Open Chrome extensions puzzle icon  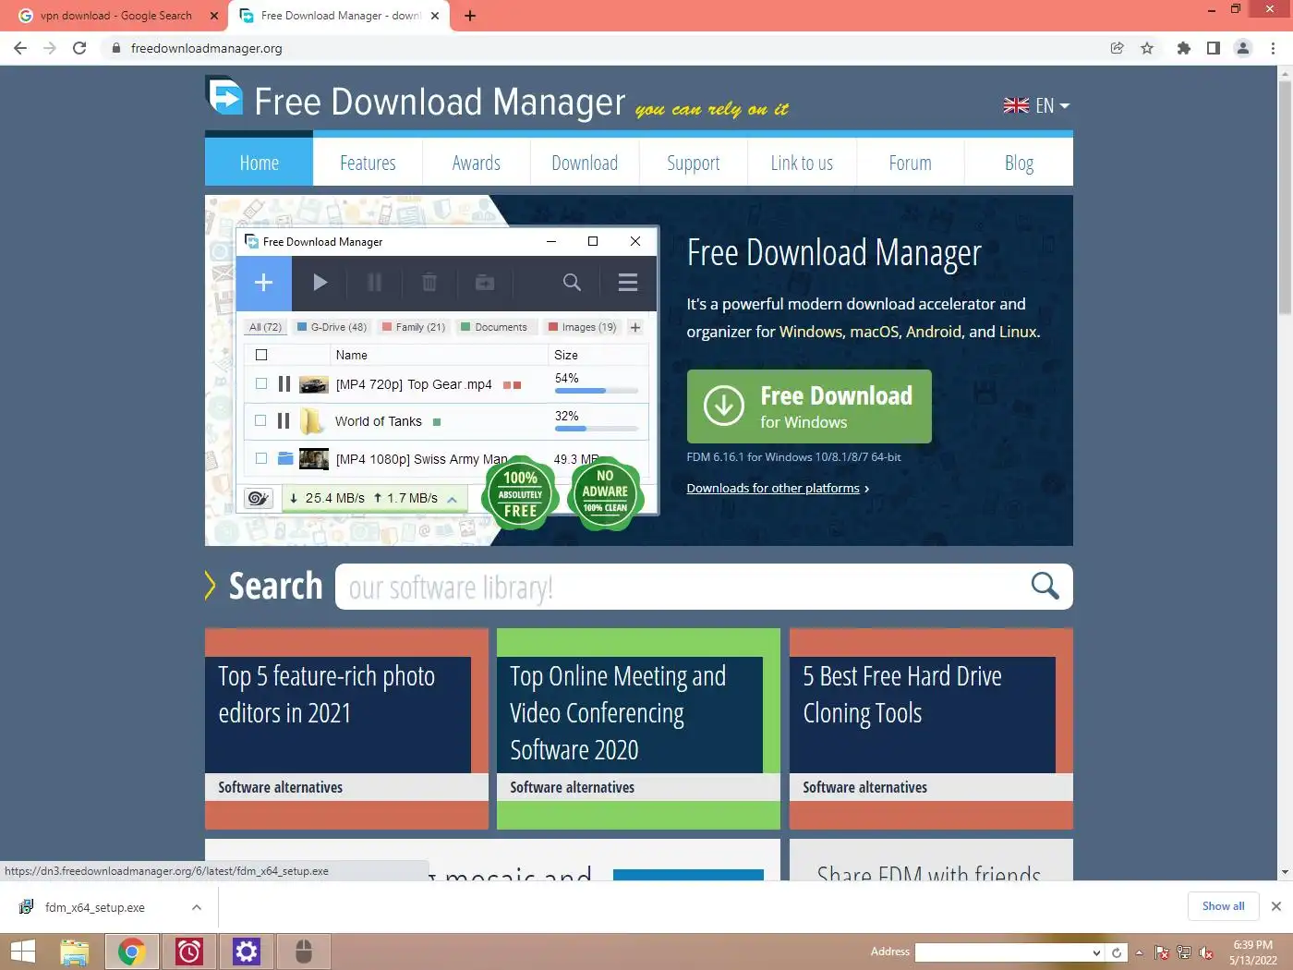(x=1183, y=48)
